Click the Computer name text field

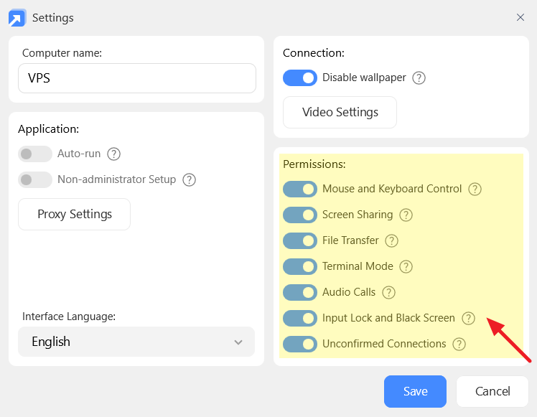coord(136,78)
